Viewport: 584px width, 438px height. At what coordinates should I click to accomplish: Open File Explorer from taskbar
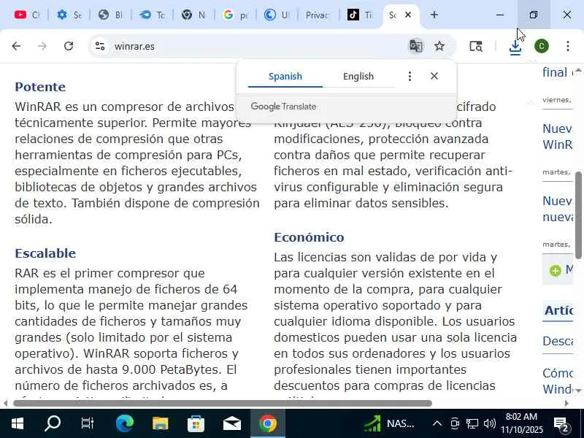click(x=160, y=423)
